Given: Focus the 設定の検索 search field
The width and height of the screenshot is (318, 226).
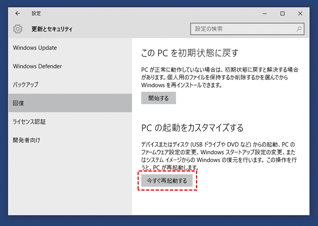Looking at the screenshot, I should click(243, 29).
